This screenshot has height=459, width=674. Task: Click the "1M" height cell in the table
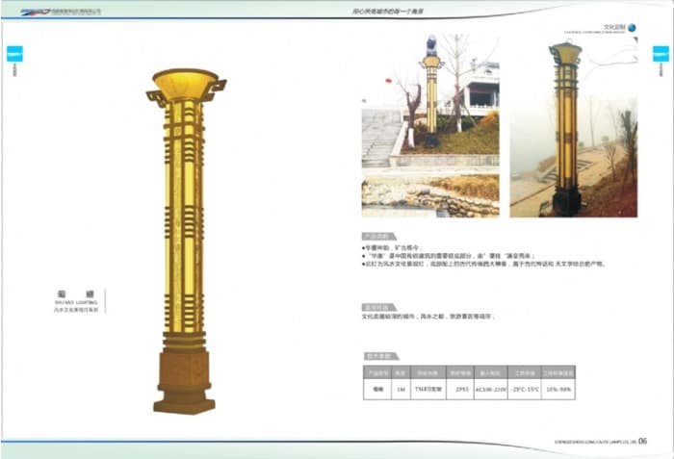tap(402, 390)
